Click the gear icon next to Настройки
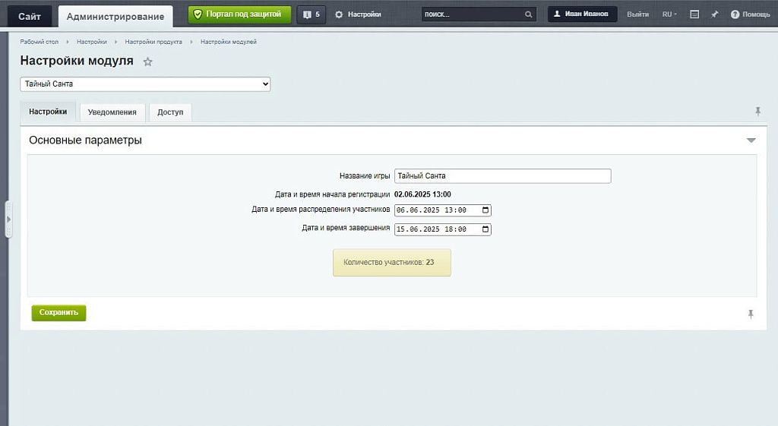The image size is (778, 426). 339,14
